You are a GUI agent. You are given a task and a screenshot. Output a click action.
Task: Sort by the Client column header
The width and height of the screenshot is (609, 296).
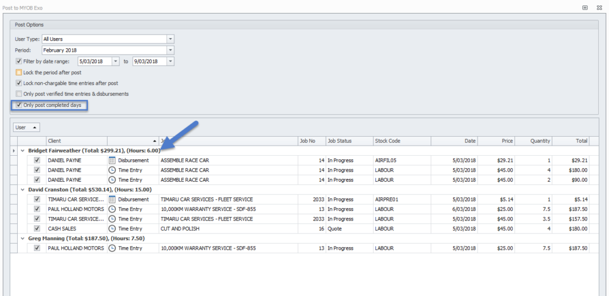77,141
